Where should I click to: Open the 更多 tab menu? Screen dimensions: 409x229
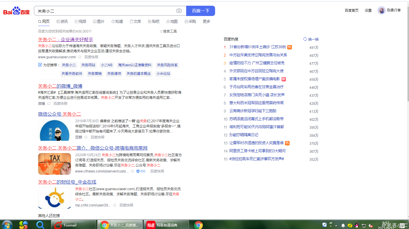point(207,21)
